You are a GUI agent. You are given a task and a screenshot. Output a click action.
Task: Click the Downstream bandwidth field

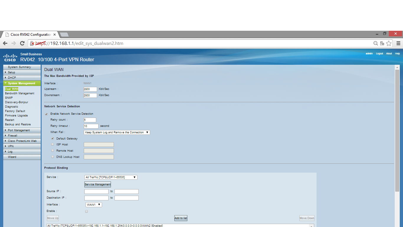pyautogui.click(x=90, y=95)
